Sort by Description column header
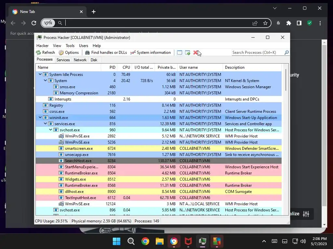This screenshot has width=333, height=249. pos(252,67)
